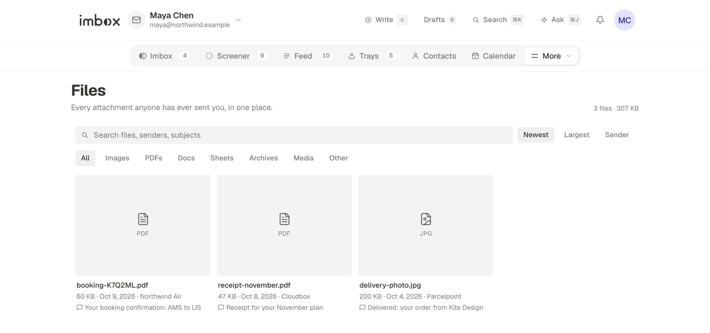The image size is (710, 333).
Task: Sort files by Largest
Action: tap(576, 135)
